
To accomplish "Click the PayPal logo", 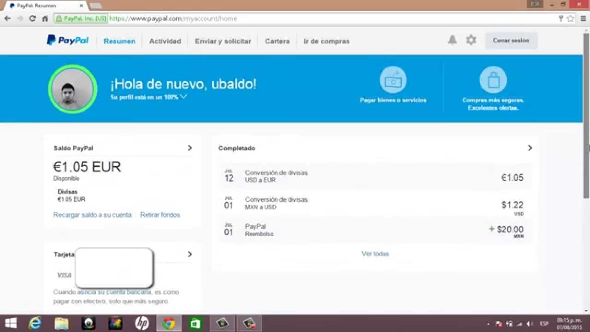I will tap(67, 41).
